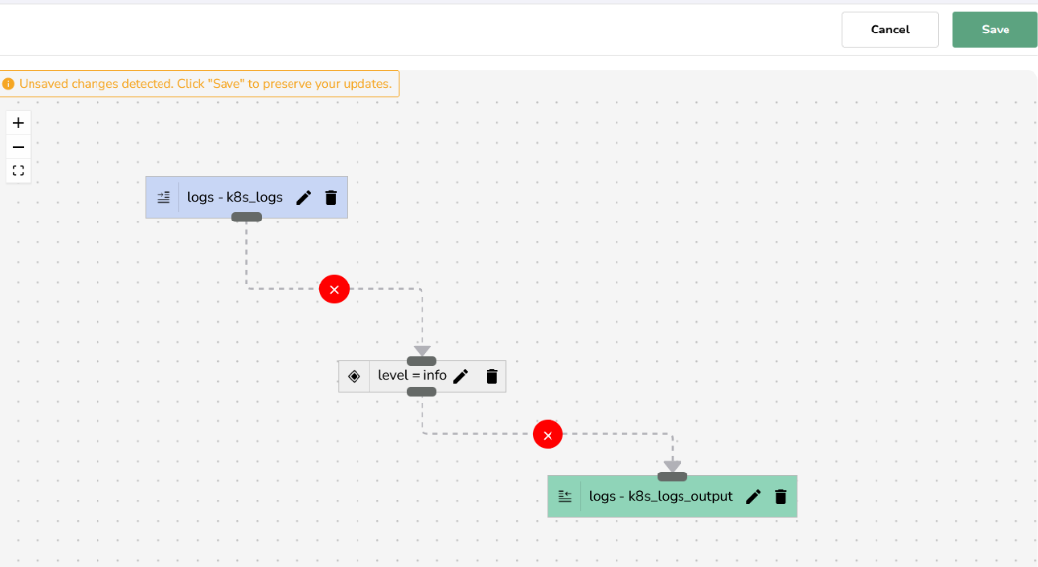Viewport: 1038px width, 567px height.
Task: Edit the level = info filter with pencil icon
Action: pyautogui.click(x=461, y=375)
